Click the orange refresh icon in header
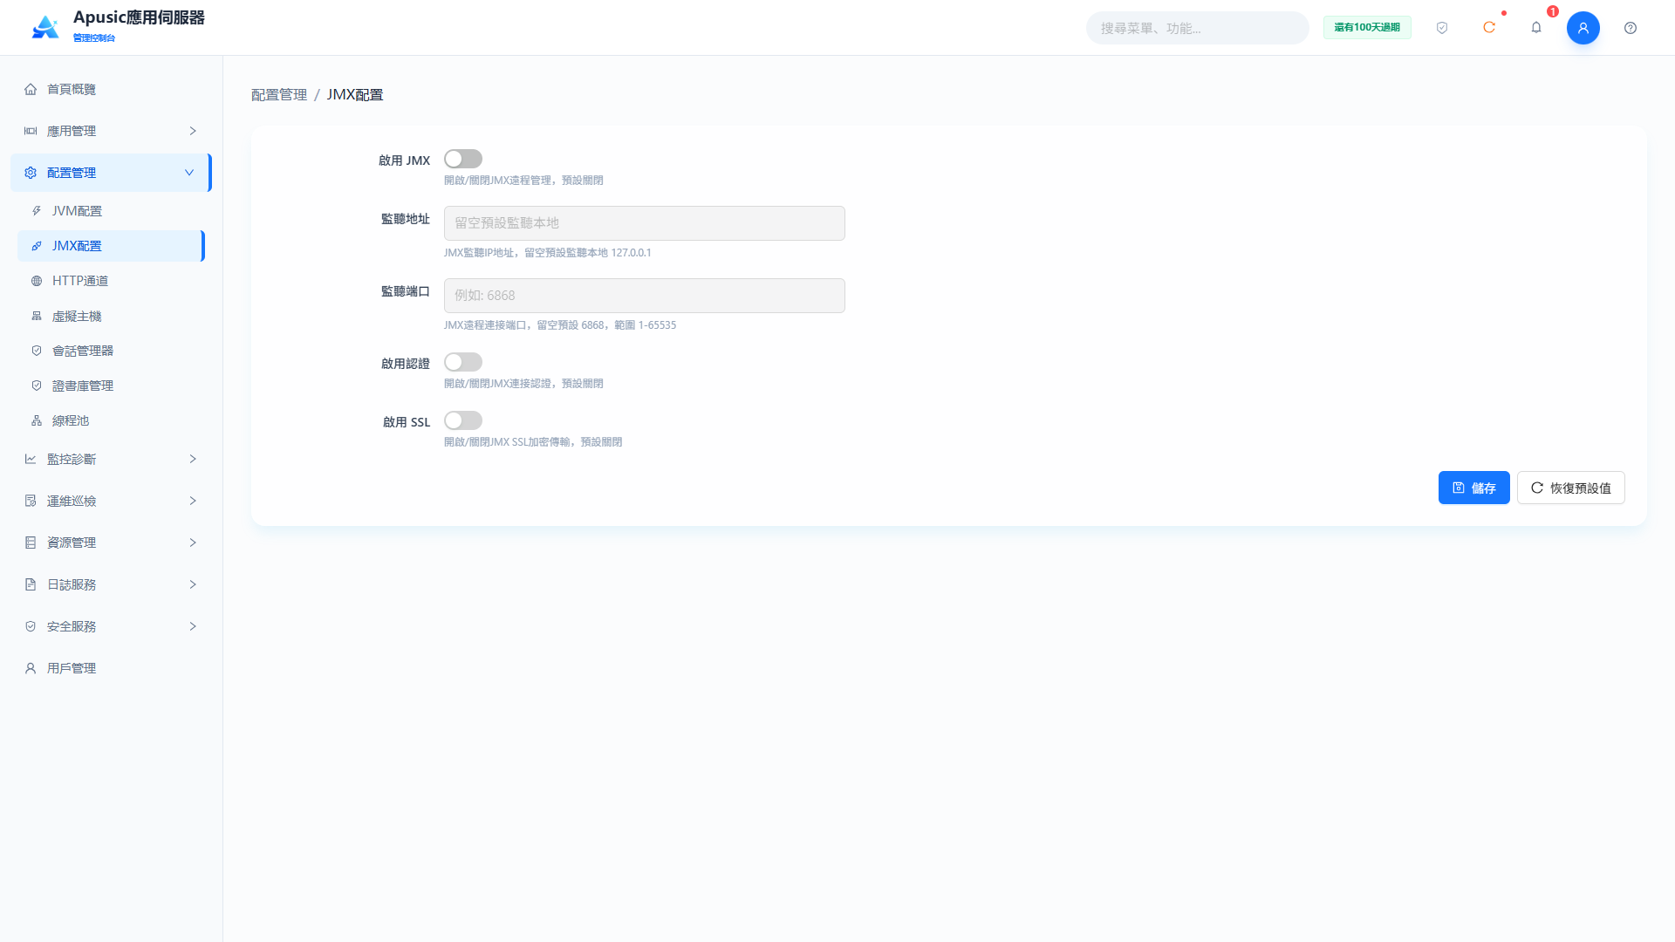Viewport: 1675px width, 942px height. tap(1489, 28)
